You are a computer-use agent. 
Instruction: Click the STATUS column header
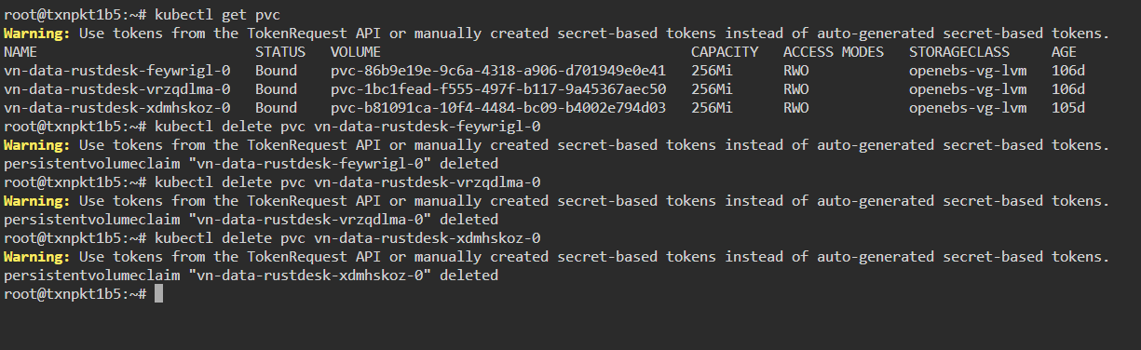(279, 51)
